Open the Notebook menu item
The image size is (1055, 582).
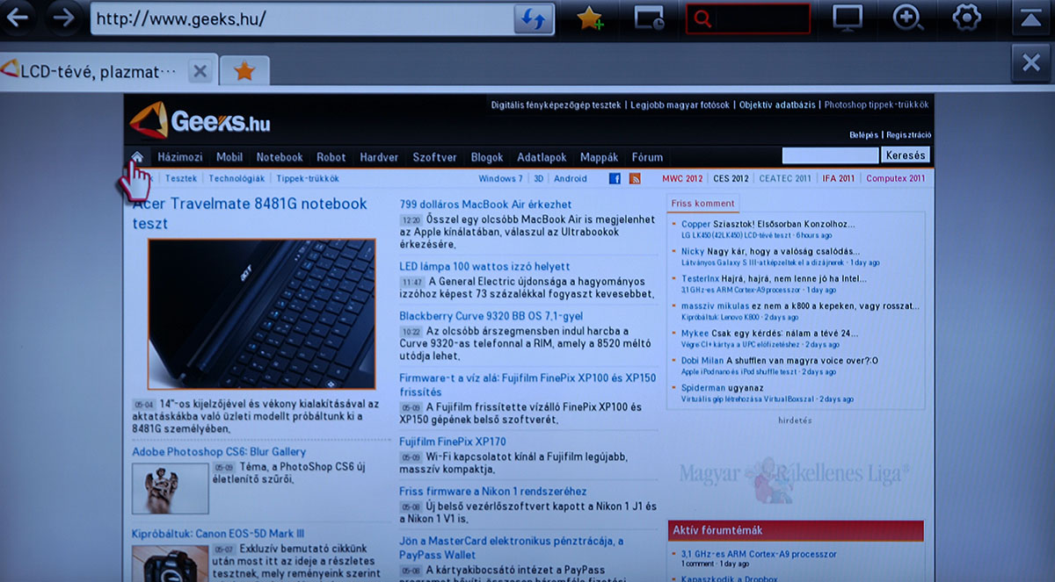tap(280, 157)
